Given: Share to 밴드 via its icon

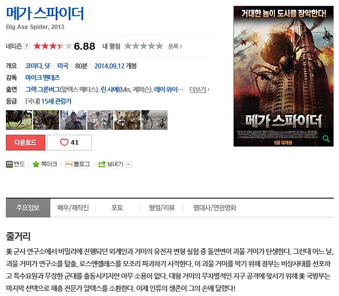Looking at the screenshot, I should click(9, 164).
